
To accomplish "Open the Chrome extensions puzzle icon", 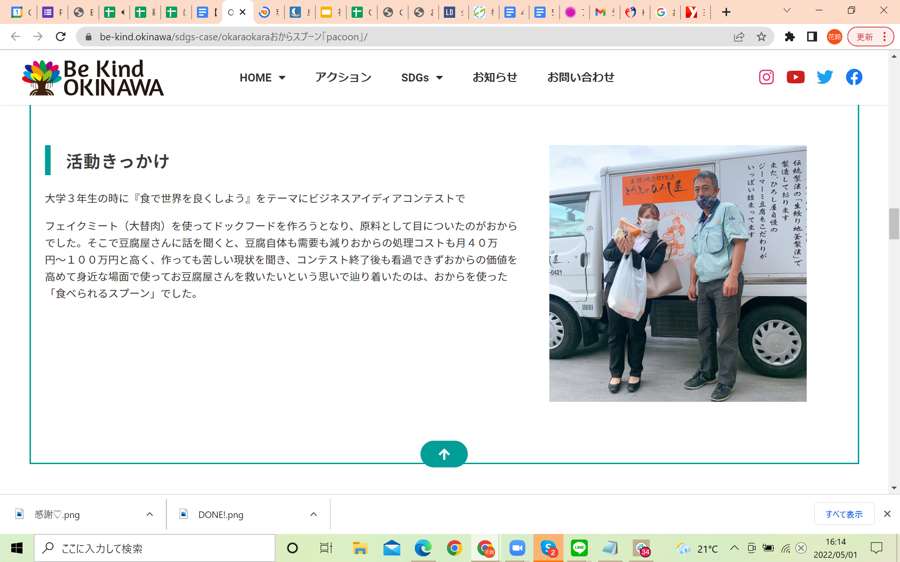I will tap(790, 37).
